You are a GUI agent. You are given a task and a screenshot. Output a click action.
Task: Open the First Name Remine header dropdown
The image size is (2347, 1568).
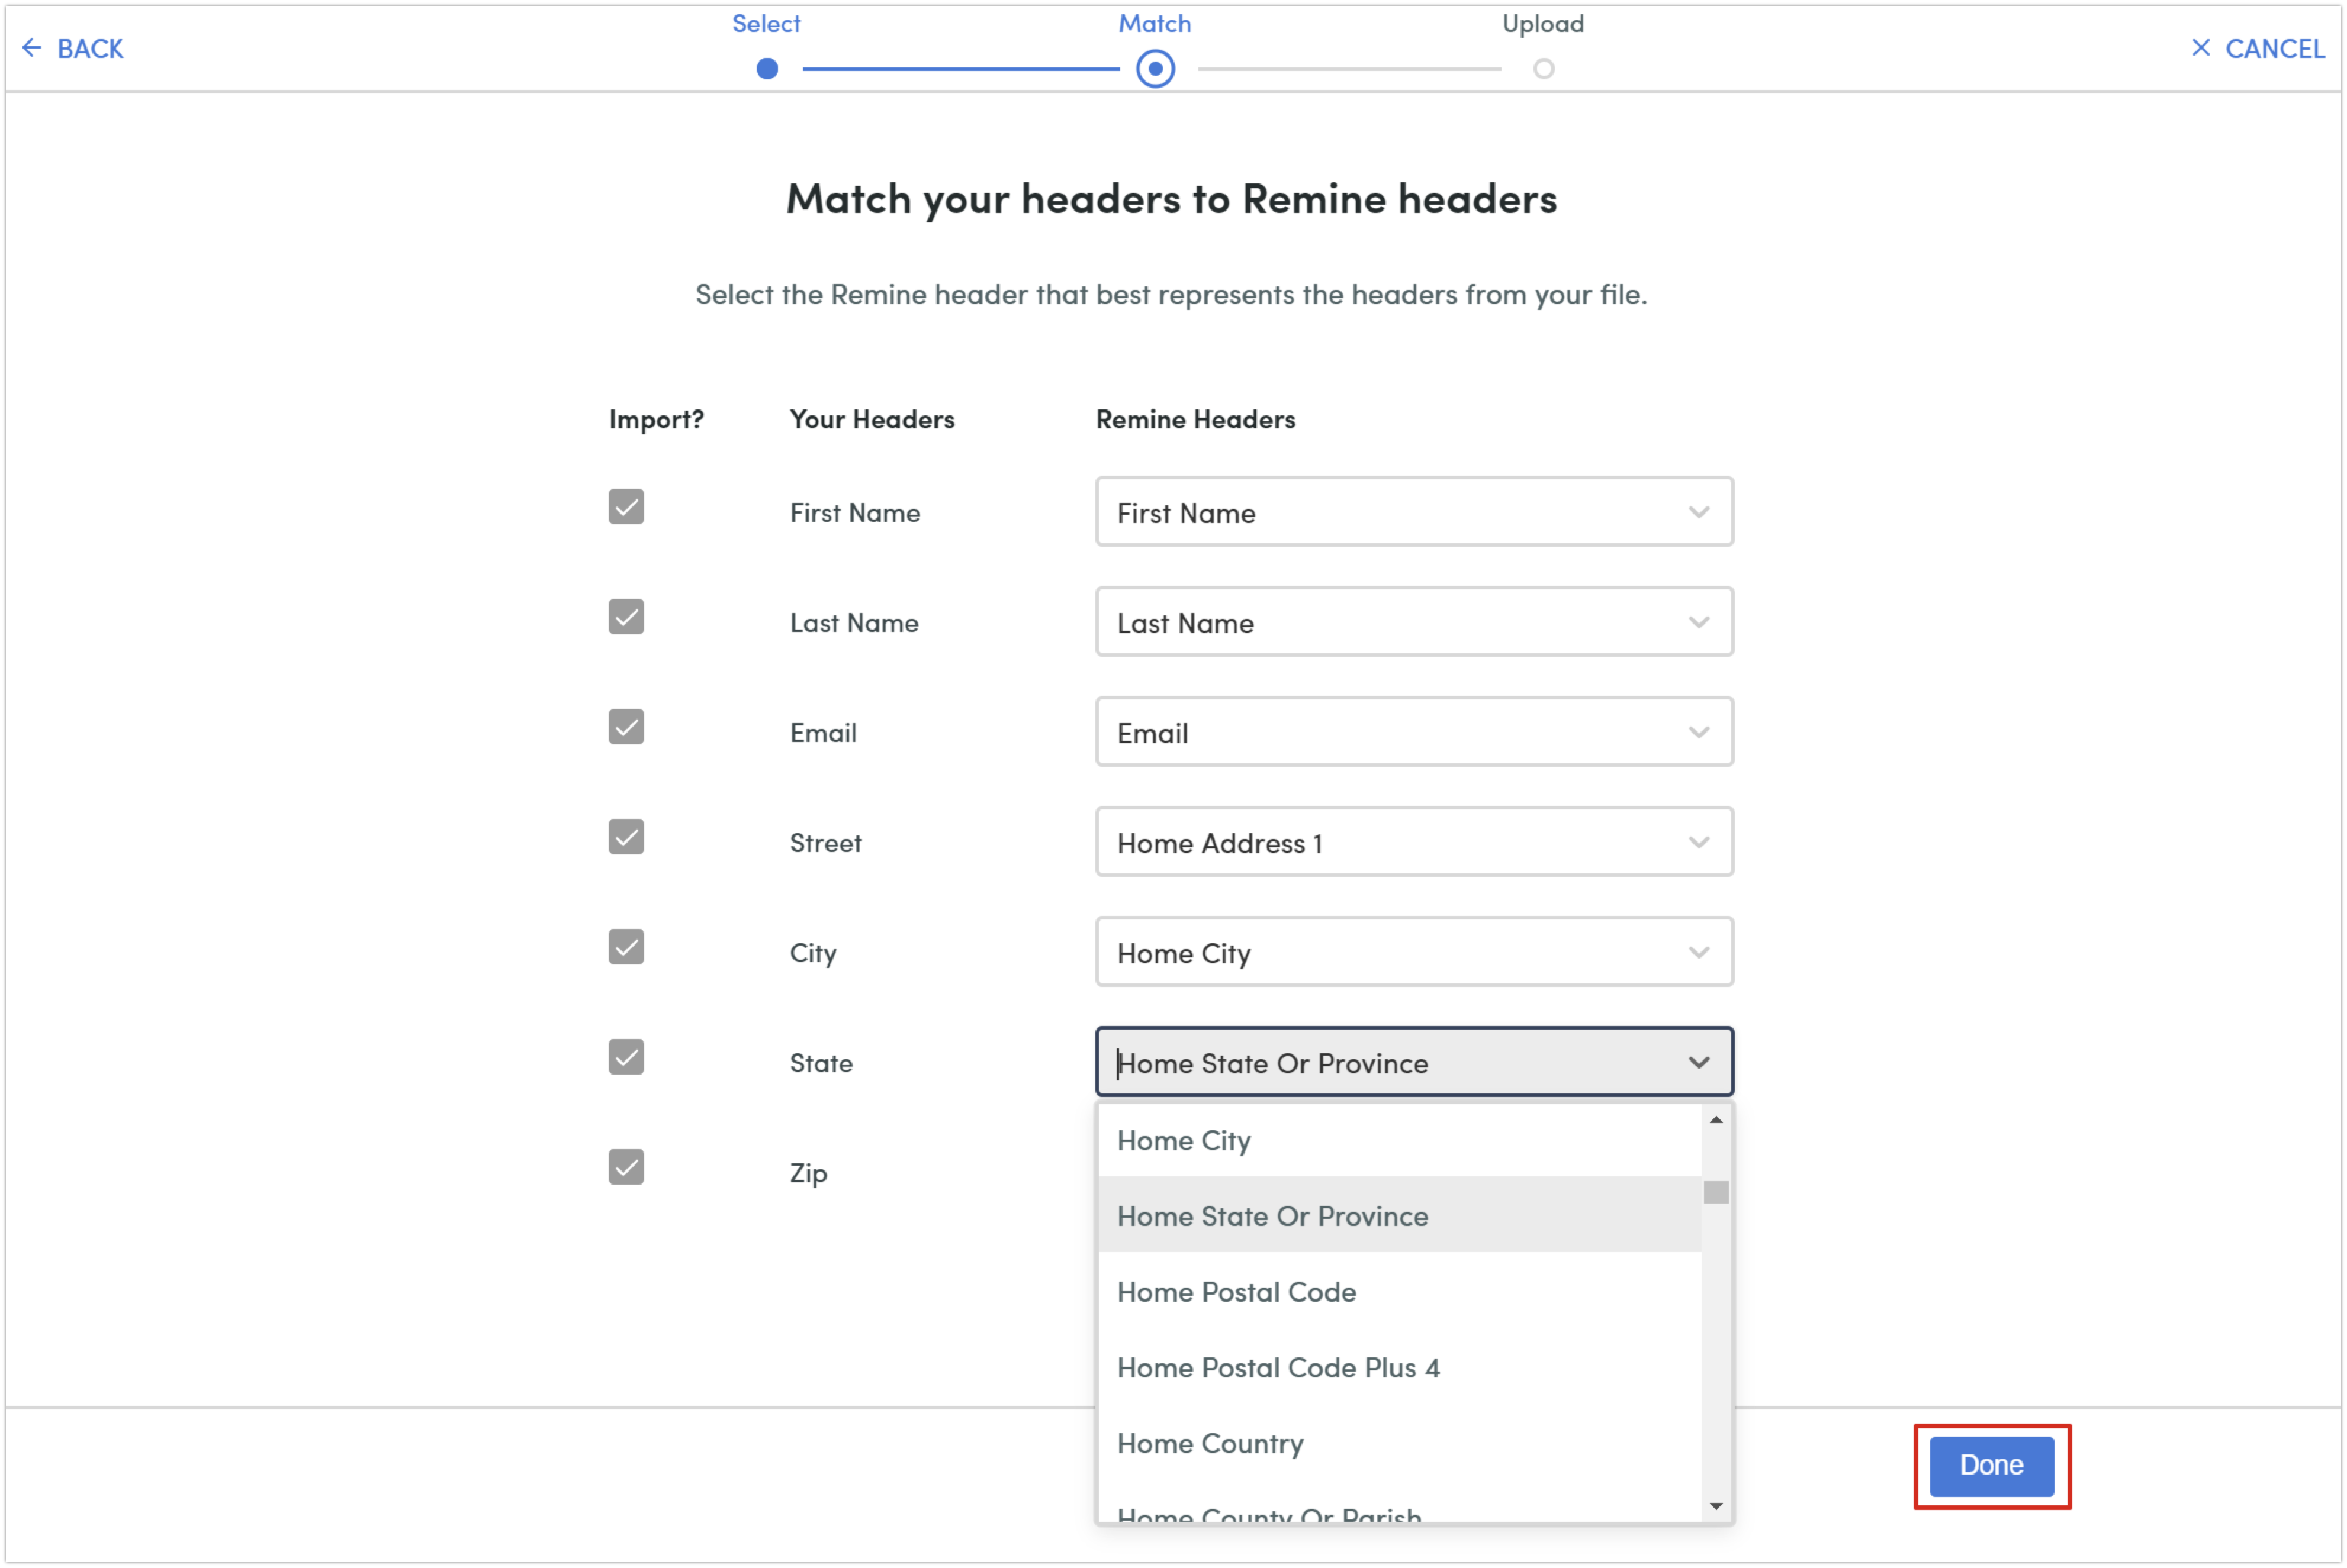1414,512
